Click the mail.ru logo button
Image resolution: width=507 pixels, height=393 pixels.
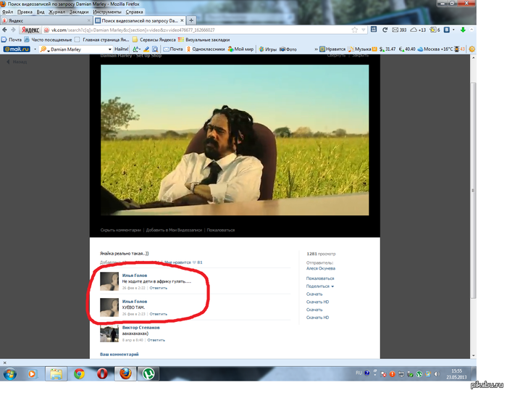[17, 49]
